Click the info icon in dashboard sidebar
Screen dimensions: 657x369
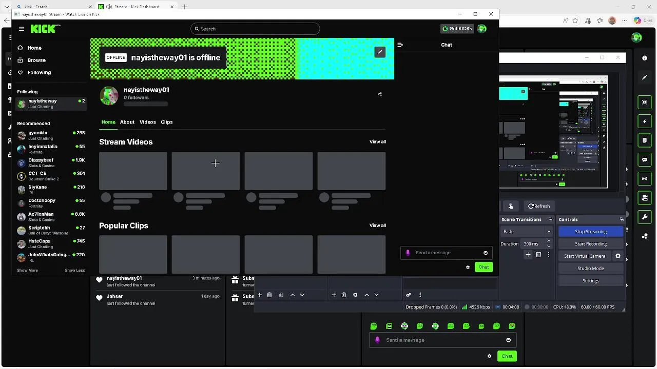pyautogui.click(x=645, y=58)
